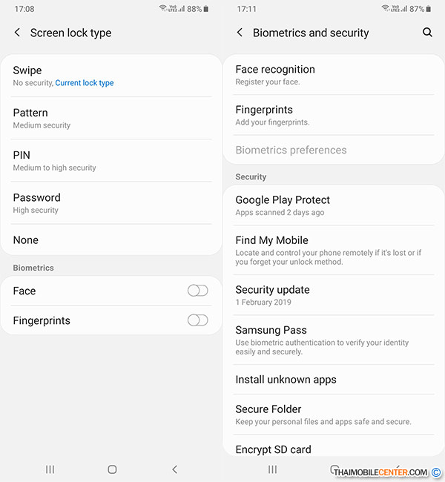Tap the search magnifier icon
This screenshot has height=482, width=445.
(x=427, y=33)
